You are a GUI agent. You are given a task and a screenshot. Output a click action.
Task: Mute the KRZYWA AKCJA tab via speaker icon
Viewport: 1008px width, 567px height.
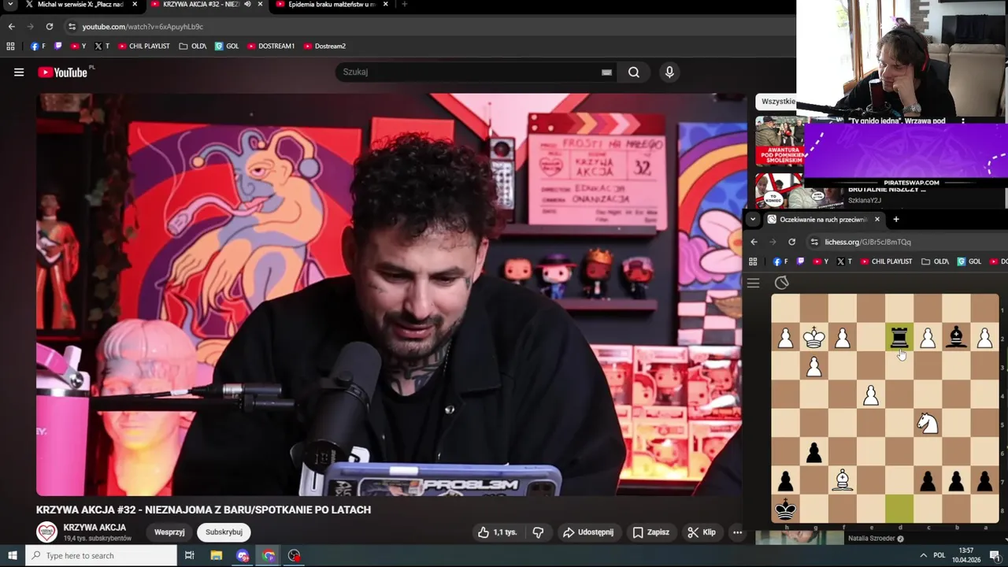pyautogui.click(x=247, y=5)
